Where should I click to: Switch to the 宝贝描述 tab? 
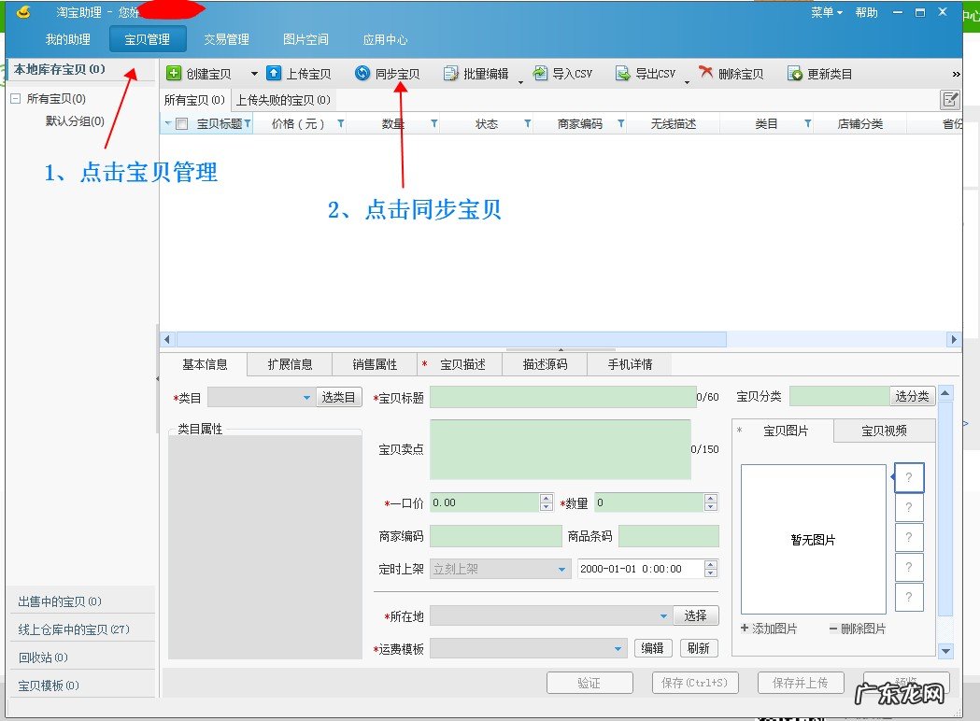click(460, 364)
